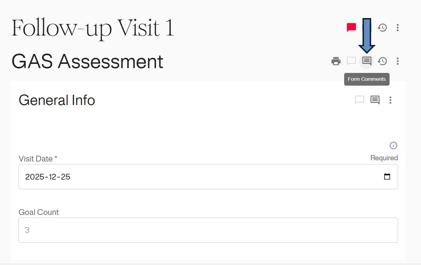Viewport: 421px width, 265px height.
Task: Select the GAS Assessment form title
Action: (87, 61)
